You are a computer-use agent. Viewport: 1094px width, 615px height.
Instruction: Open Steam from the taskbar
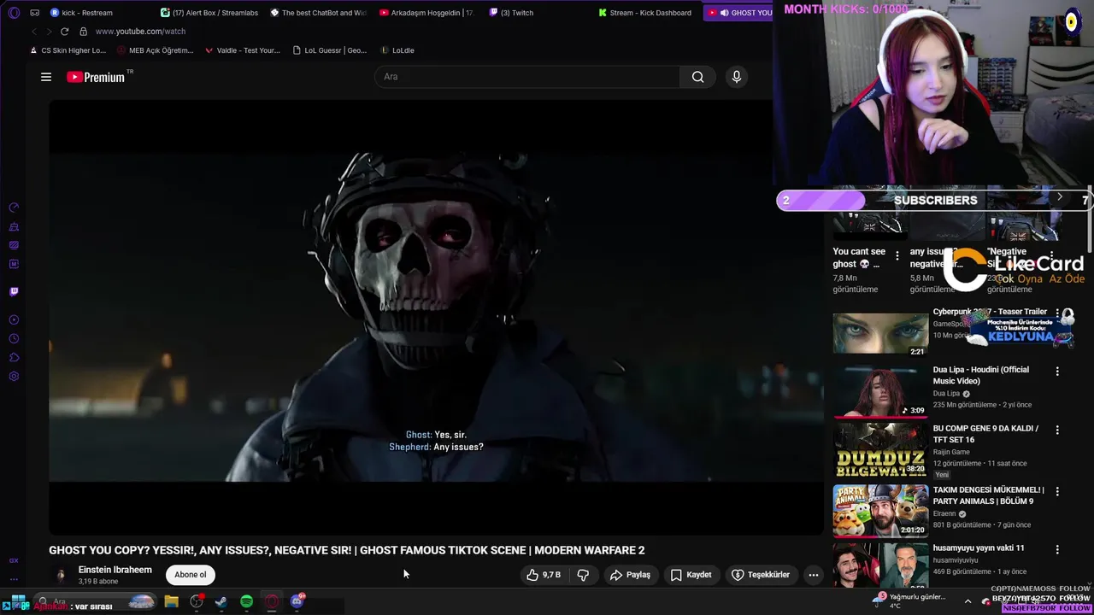[221, 601]
